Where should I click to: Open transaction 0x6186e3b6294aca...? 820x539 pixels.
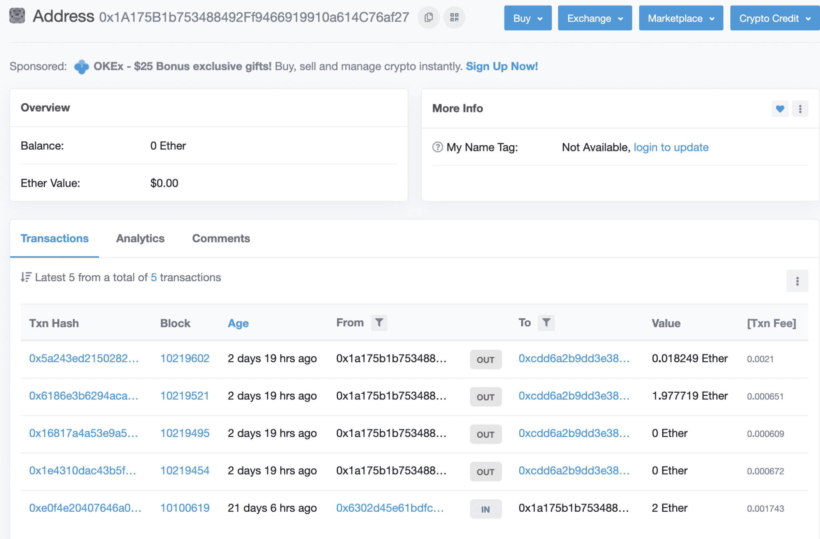click(84, 396)
